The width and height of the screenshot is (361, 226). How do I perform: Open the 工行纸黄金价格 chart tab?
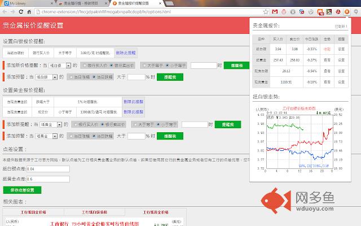point(156,212)
